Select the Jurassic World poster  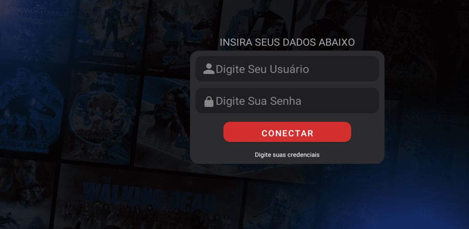30,111
